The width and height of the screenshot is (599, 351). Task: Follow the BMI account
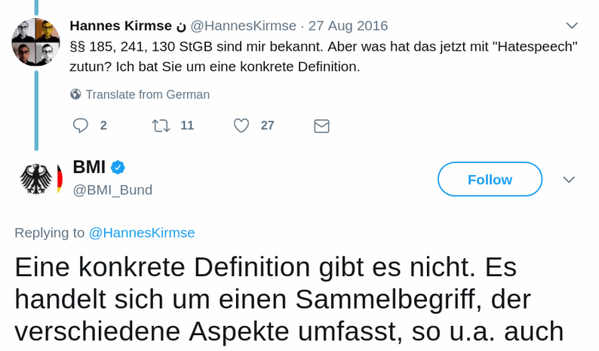click(x=490, y=179)
